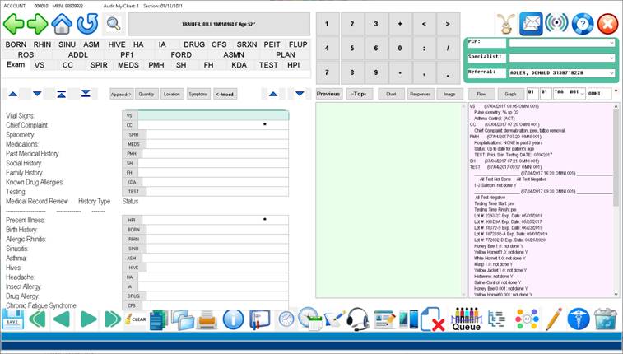Open the magnifying glass search
Image resolution: width=623 pixels, height=354 pixels.
113,24
